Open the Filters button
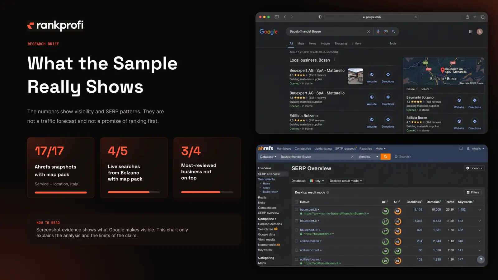498x280 pixels. 473,192
